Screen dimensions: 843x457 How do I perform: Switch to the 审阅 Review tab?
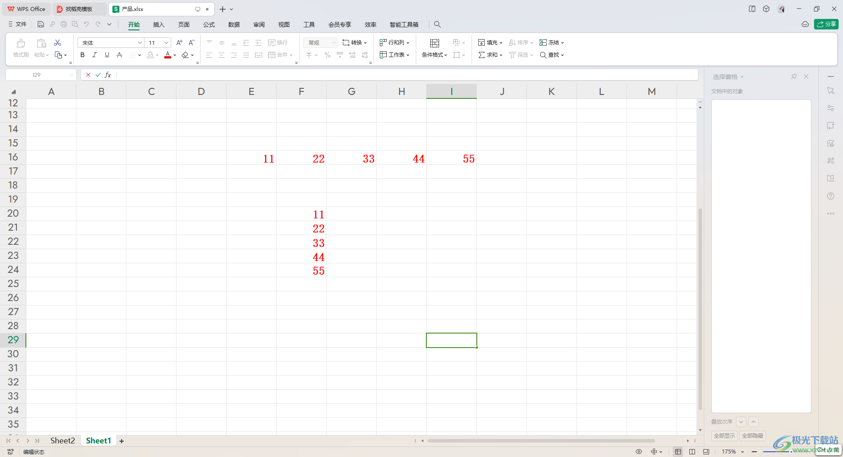[x=259, y=25]
